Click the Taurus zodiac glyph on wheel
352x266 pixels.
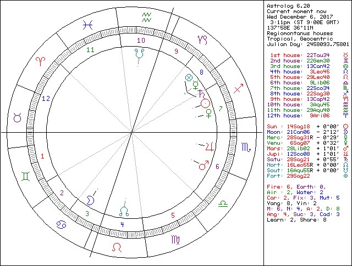(x=18, y=118)
